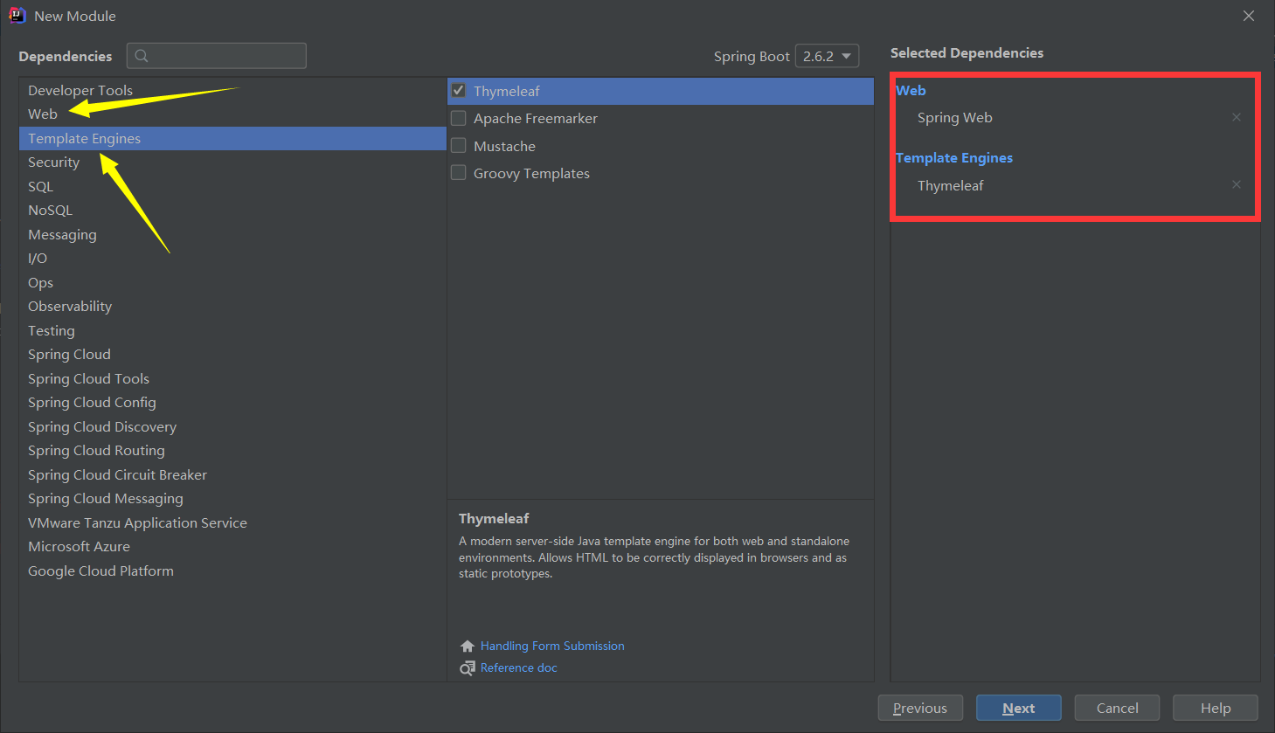
Task: Open Help for this dialog
Action: (x=1216, y=708)
